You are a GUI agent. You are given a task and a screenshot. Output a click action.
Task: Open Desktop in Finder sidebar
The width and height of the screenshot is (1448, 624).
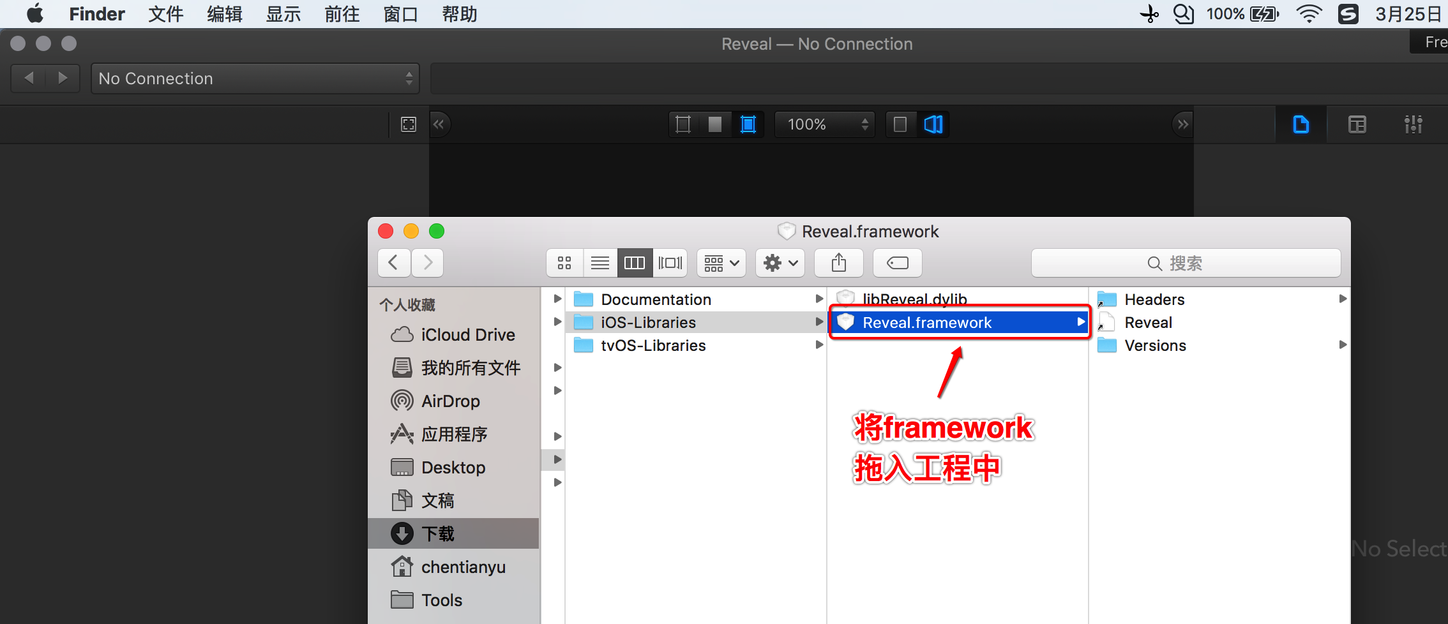click(453, 468)
